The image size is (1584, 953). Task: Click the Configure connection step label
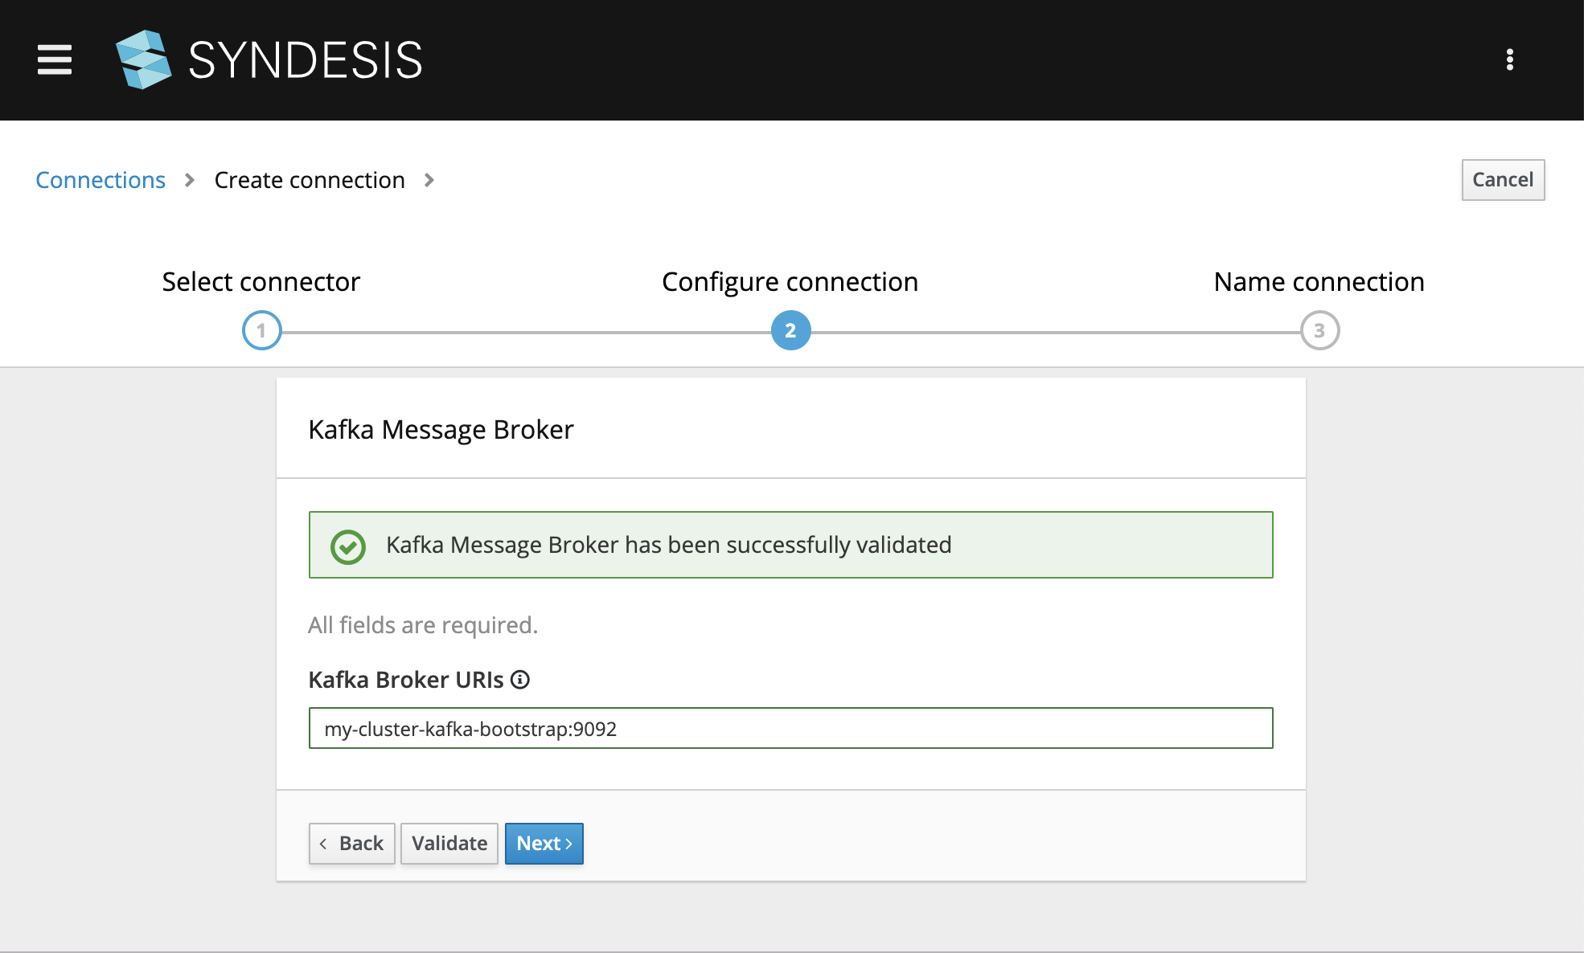tap(790, 282)
